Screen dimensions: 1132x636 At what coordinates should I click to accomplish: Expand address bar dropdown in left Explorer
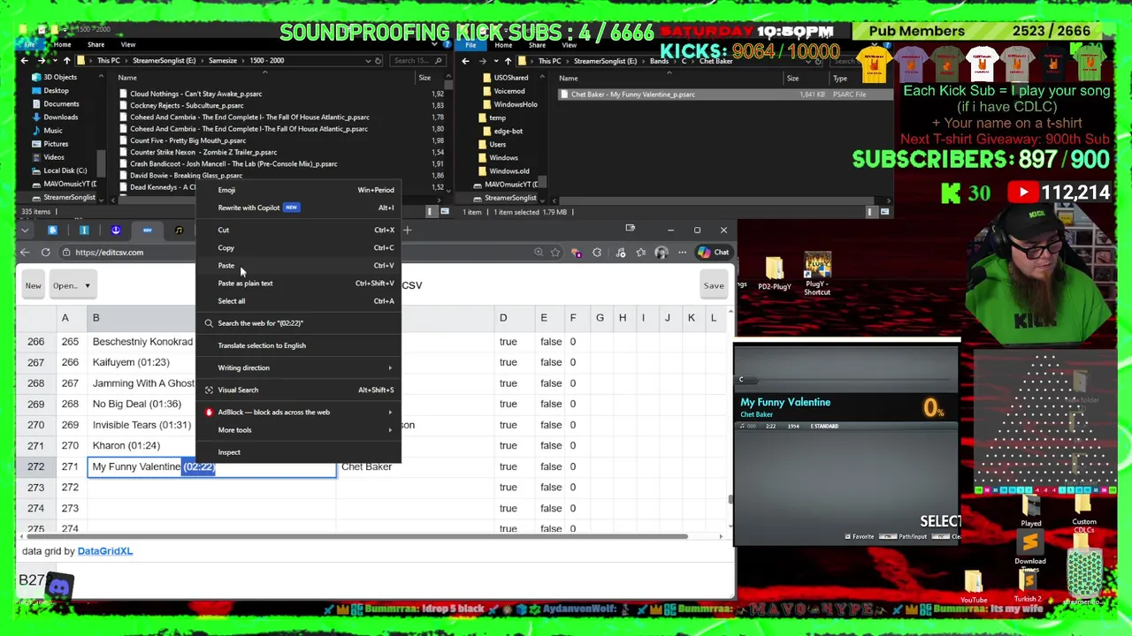[x=368, y=61]
